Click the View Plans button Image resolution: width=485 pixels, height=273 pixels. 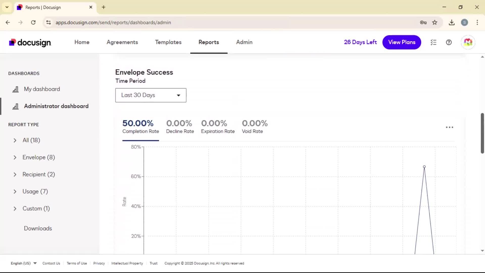[402, 42]
